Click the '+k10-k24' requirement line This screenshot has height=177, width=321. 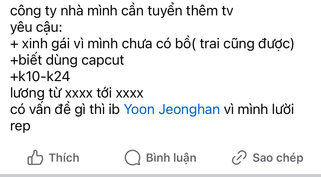point(40,77)
